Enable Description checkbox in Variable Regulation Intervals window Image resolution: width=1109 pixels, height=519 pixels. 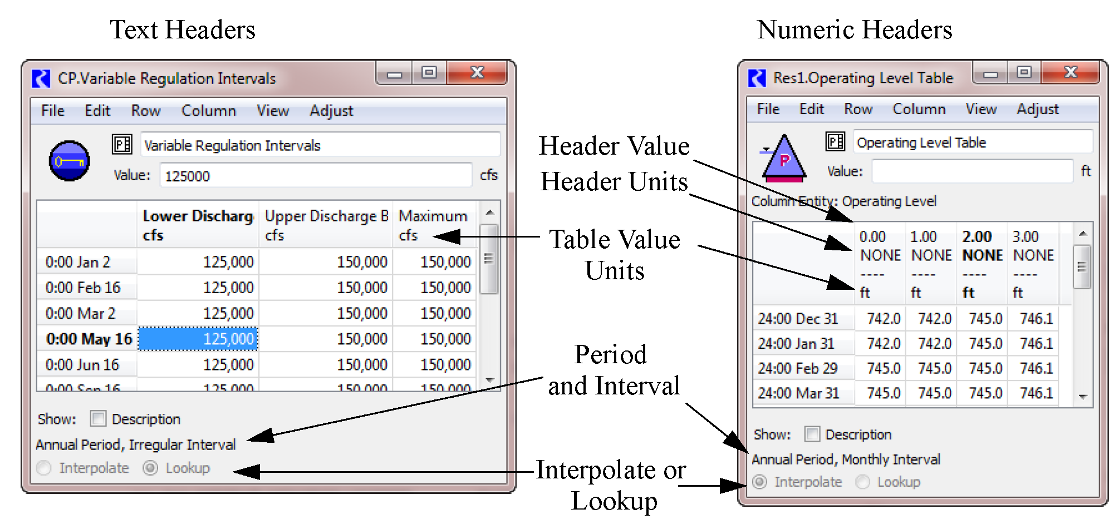(x=98, y=419)
